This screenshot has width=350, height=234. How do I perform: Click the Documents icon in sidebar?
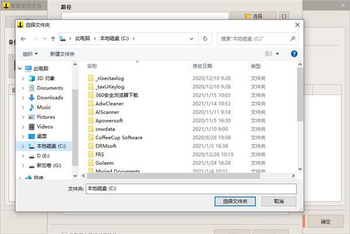tap(32, 88)
